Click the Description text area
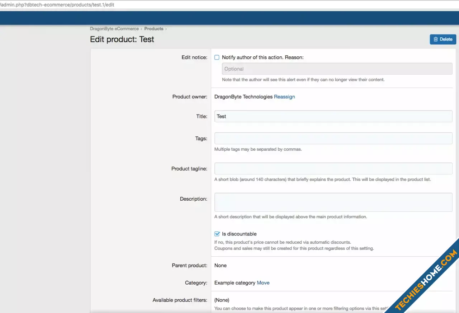The image size is (459, 313). point(333,202)
